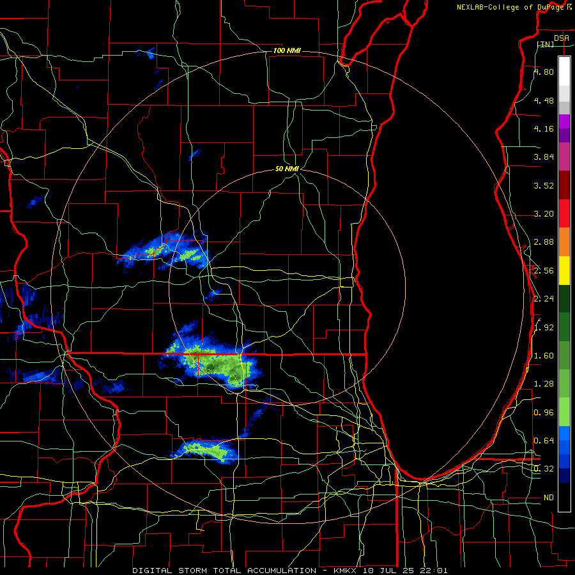Click the lime green 0.96 legend band
Viewport: 575px width, 575px height.
click(564, 412)
